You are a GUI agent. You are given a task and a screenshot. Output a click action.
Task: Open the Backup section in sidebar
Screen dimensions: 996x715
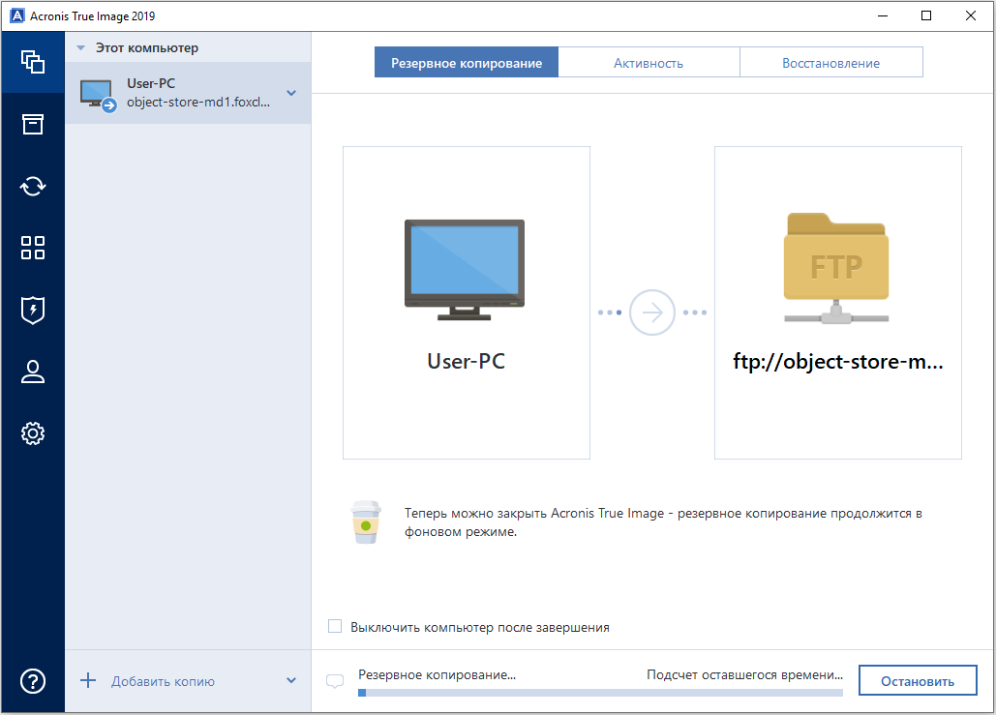(x=32, y=62)
